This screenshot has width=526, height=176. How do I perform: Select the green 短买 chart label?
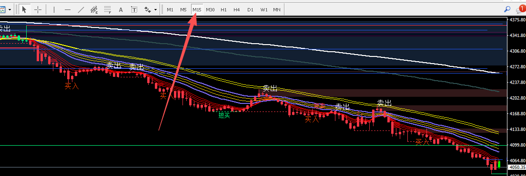coord(224,115)
